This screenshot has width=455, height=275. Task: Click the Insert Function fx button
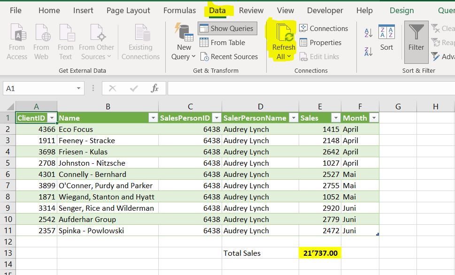point(154,88)
